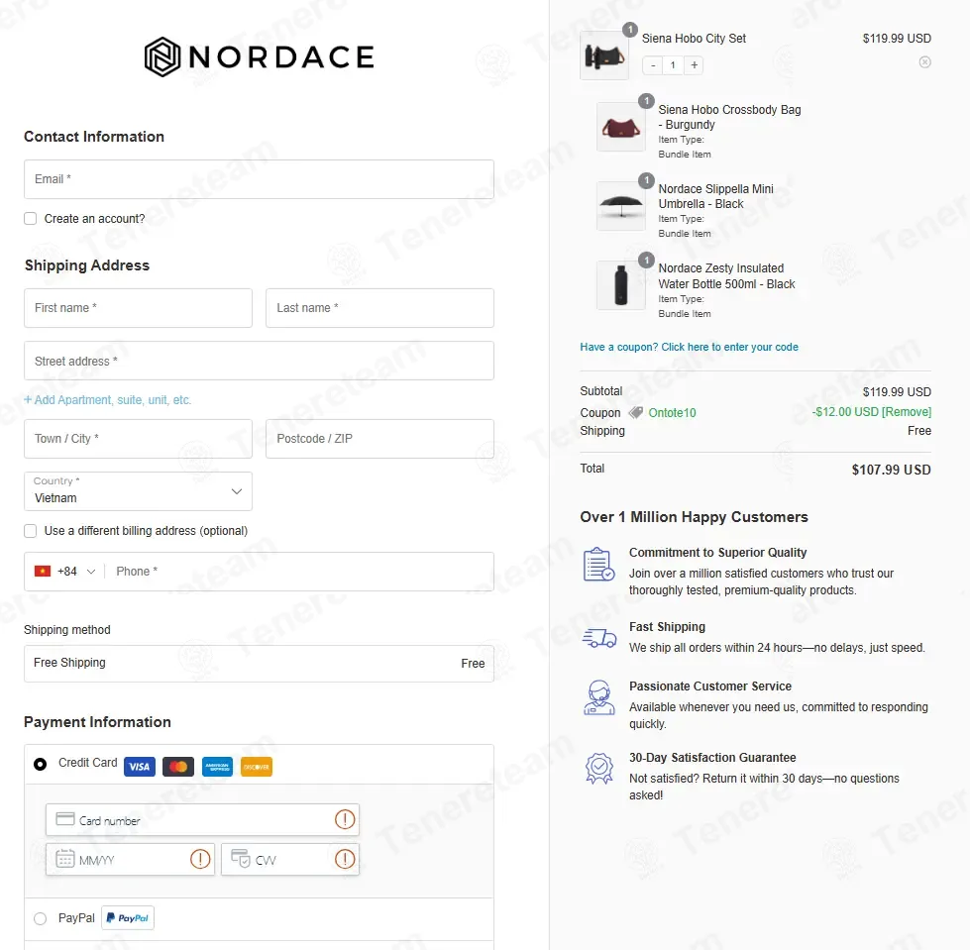Click the 30-Day Guarantee badge icon

coord(598,769)
